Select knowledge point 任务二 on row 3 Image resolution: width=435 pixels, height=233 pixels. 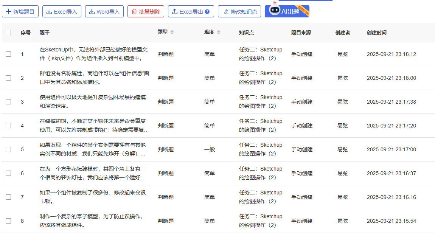(x=261, y=101)
